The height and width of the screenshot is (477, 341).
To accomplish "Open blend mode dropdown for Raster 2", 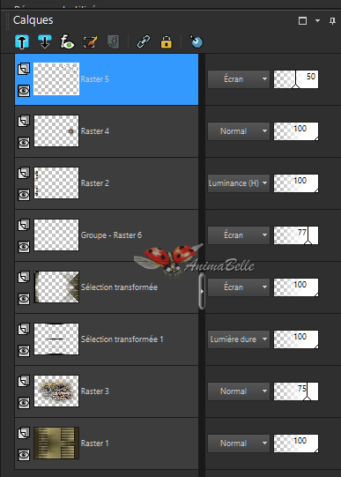I will coord(239,183).
